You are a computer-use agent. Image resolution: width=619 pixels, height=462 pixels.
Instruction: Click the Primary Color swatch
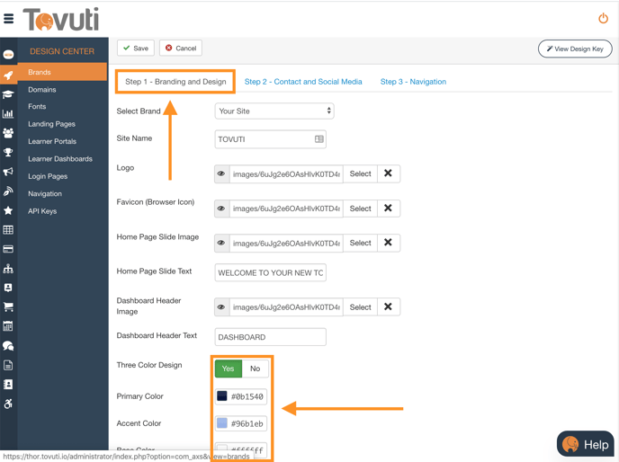coord(222,396)
